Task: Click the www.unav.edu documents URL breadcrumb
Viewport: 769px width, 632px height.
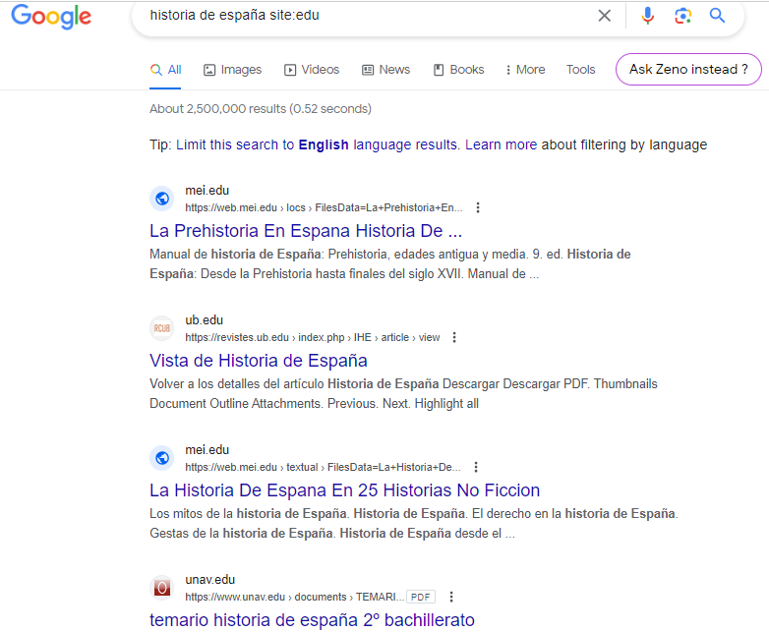Action: click(294, 597)
